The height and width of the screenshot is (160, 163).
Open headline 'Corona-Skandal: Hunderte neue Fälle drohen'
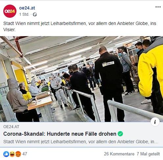coord(60,134)
